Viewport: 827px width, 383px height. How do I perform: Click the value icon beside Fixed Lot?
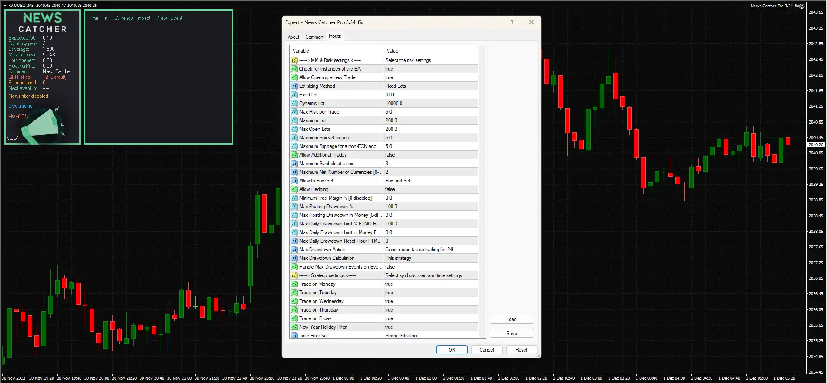pyautogui.click(x=294, y=95)
